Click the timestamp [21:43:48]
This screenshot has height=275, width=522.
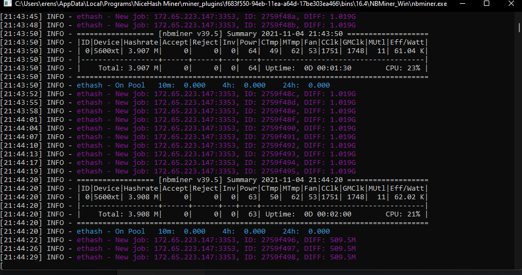click(x=21, y=25)
